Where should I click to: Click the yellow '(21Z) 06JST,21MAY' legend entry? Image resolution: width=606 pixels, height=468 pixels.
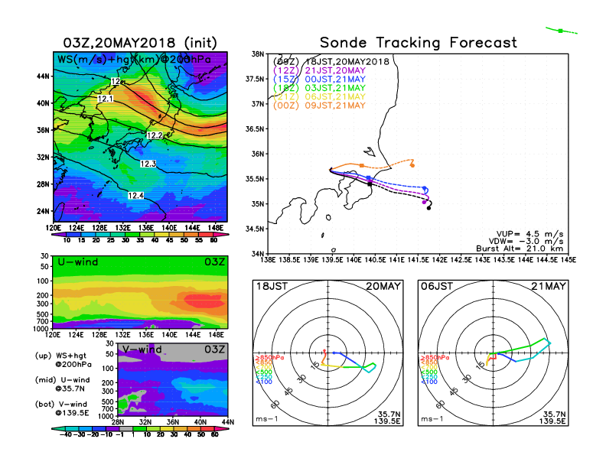[x=319, y=96]
